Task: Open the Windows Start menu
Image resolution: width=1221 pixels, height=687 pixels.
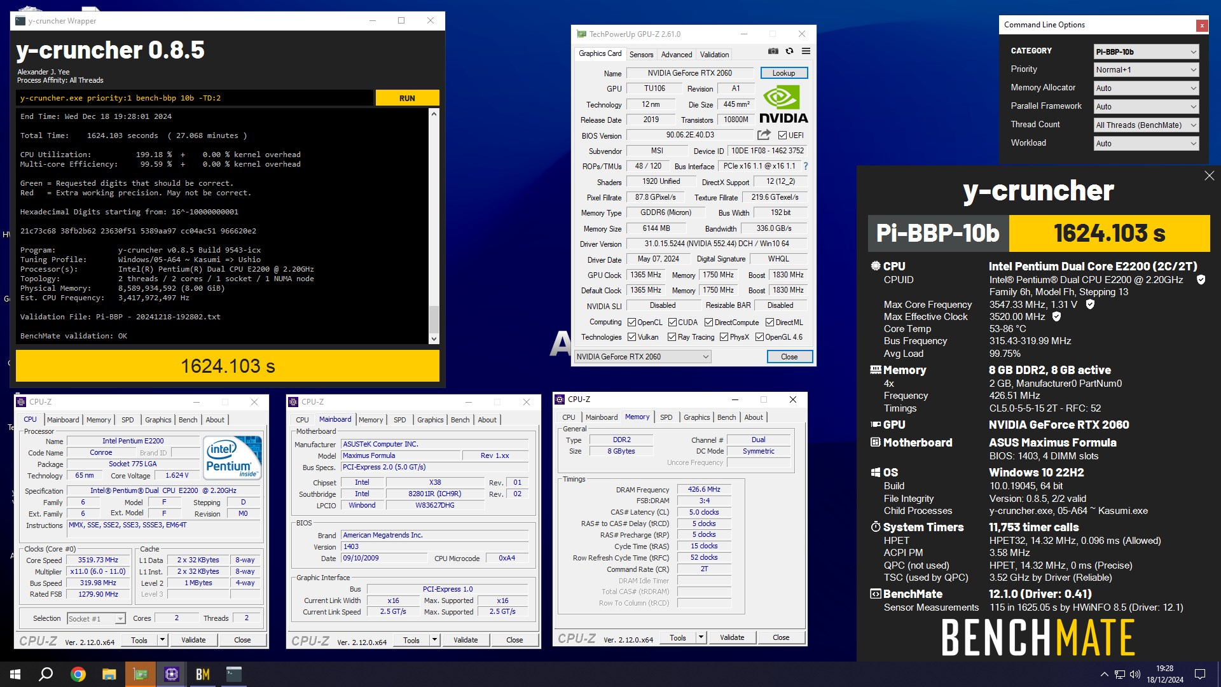Action: 15,674
